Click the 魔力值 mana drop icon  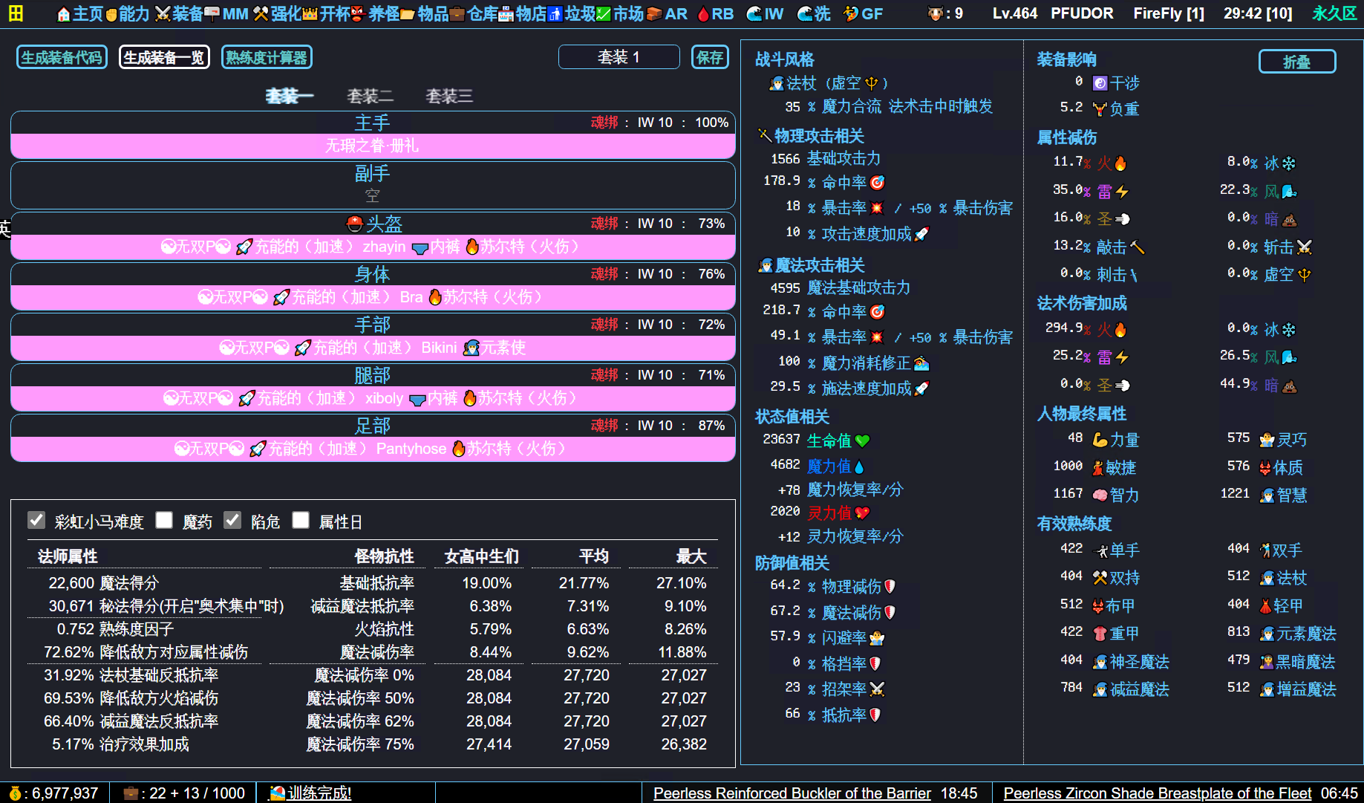(859, 467)
